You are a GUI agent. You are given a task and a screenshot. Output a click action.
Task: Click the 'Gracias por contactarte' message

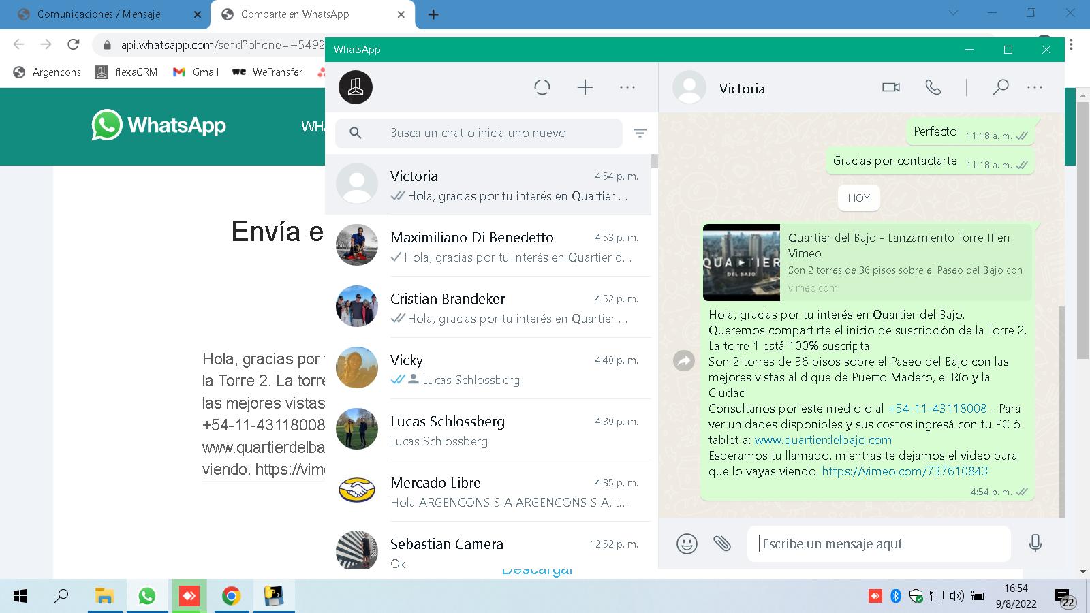(x=930, y=161)
